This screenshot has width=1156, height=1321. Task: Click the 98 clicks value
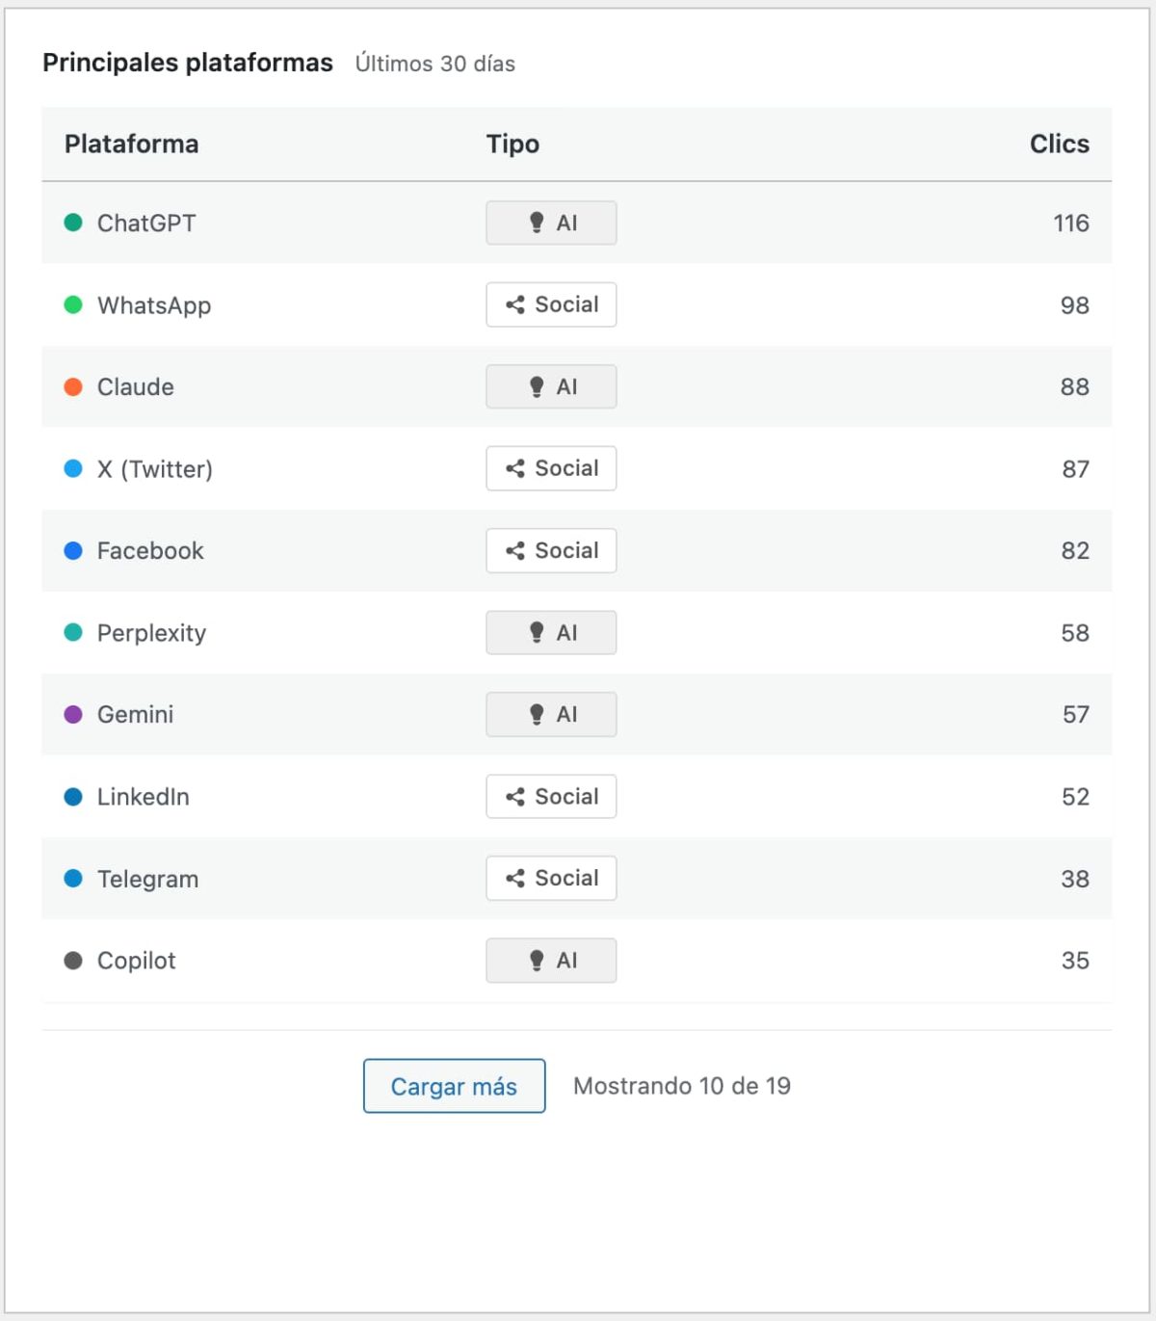(1075, 305)
